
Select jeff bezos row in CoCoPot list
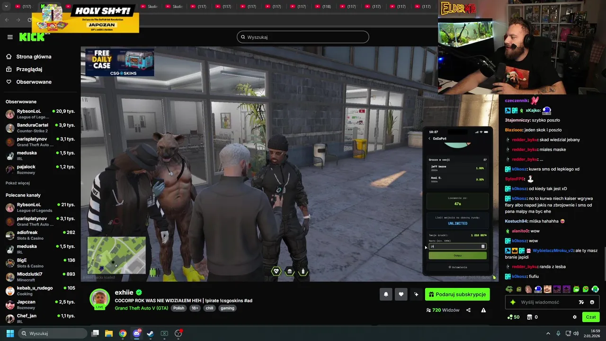click(x=457, y=168)
